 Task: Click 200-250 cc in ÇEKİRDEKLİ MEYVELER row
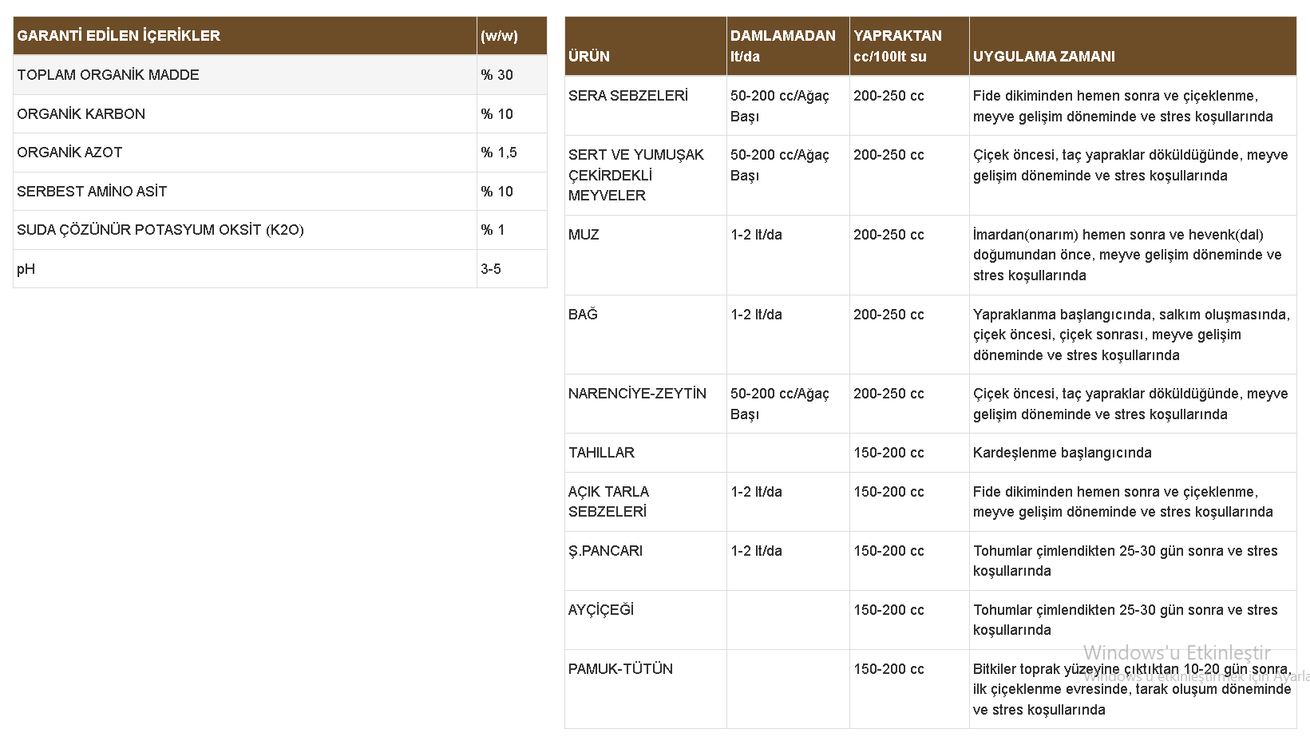click(x=889, y=155)
